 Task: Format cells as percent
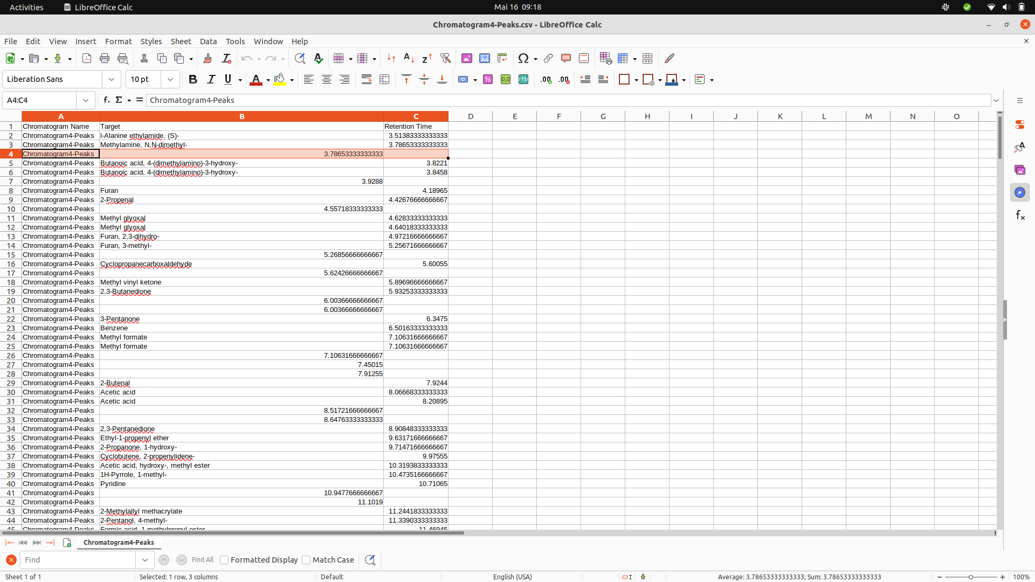[488, 79]
